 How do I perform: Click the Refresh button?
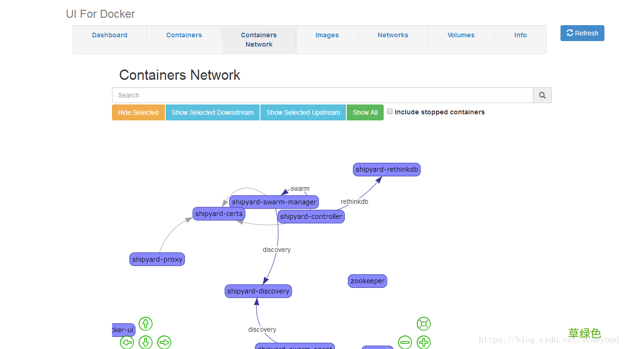point(582,33)
